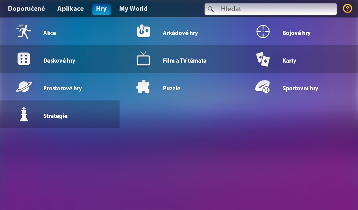This screenshot has width=358, height=210.
Task: Switch to the Doporučené tab
Action: click(x=27, y=9)
